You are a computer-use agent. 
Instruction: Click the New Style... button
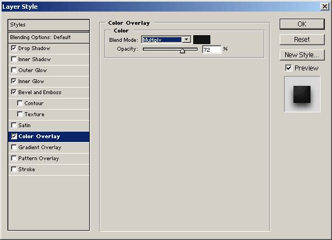point(302,55)
